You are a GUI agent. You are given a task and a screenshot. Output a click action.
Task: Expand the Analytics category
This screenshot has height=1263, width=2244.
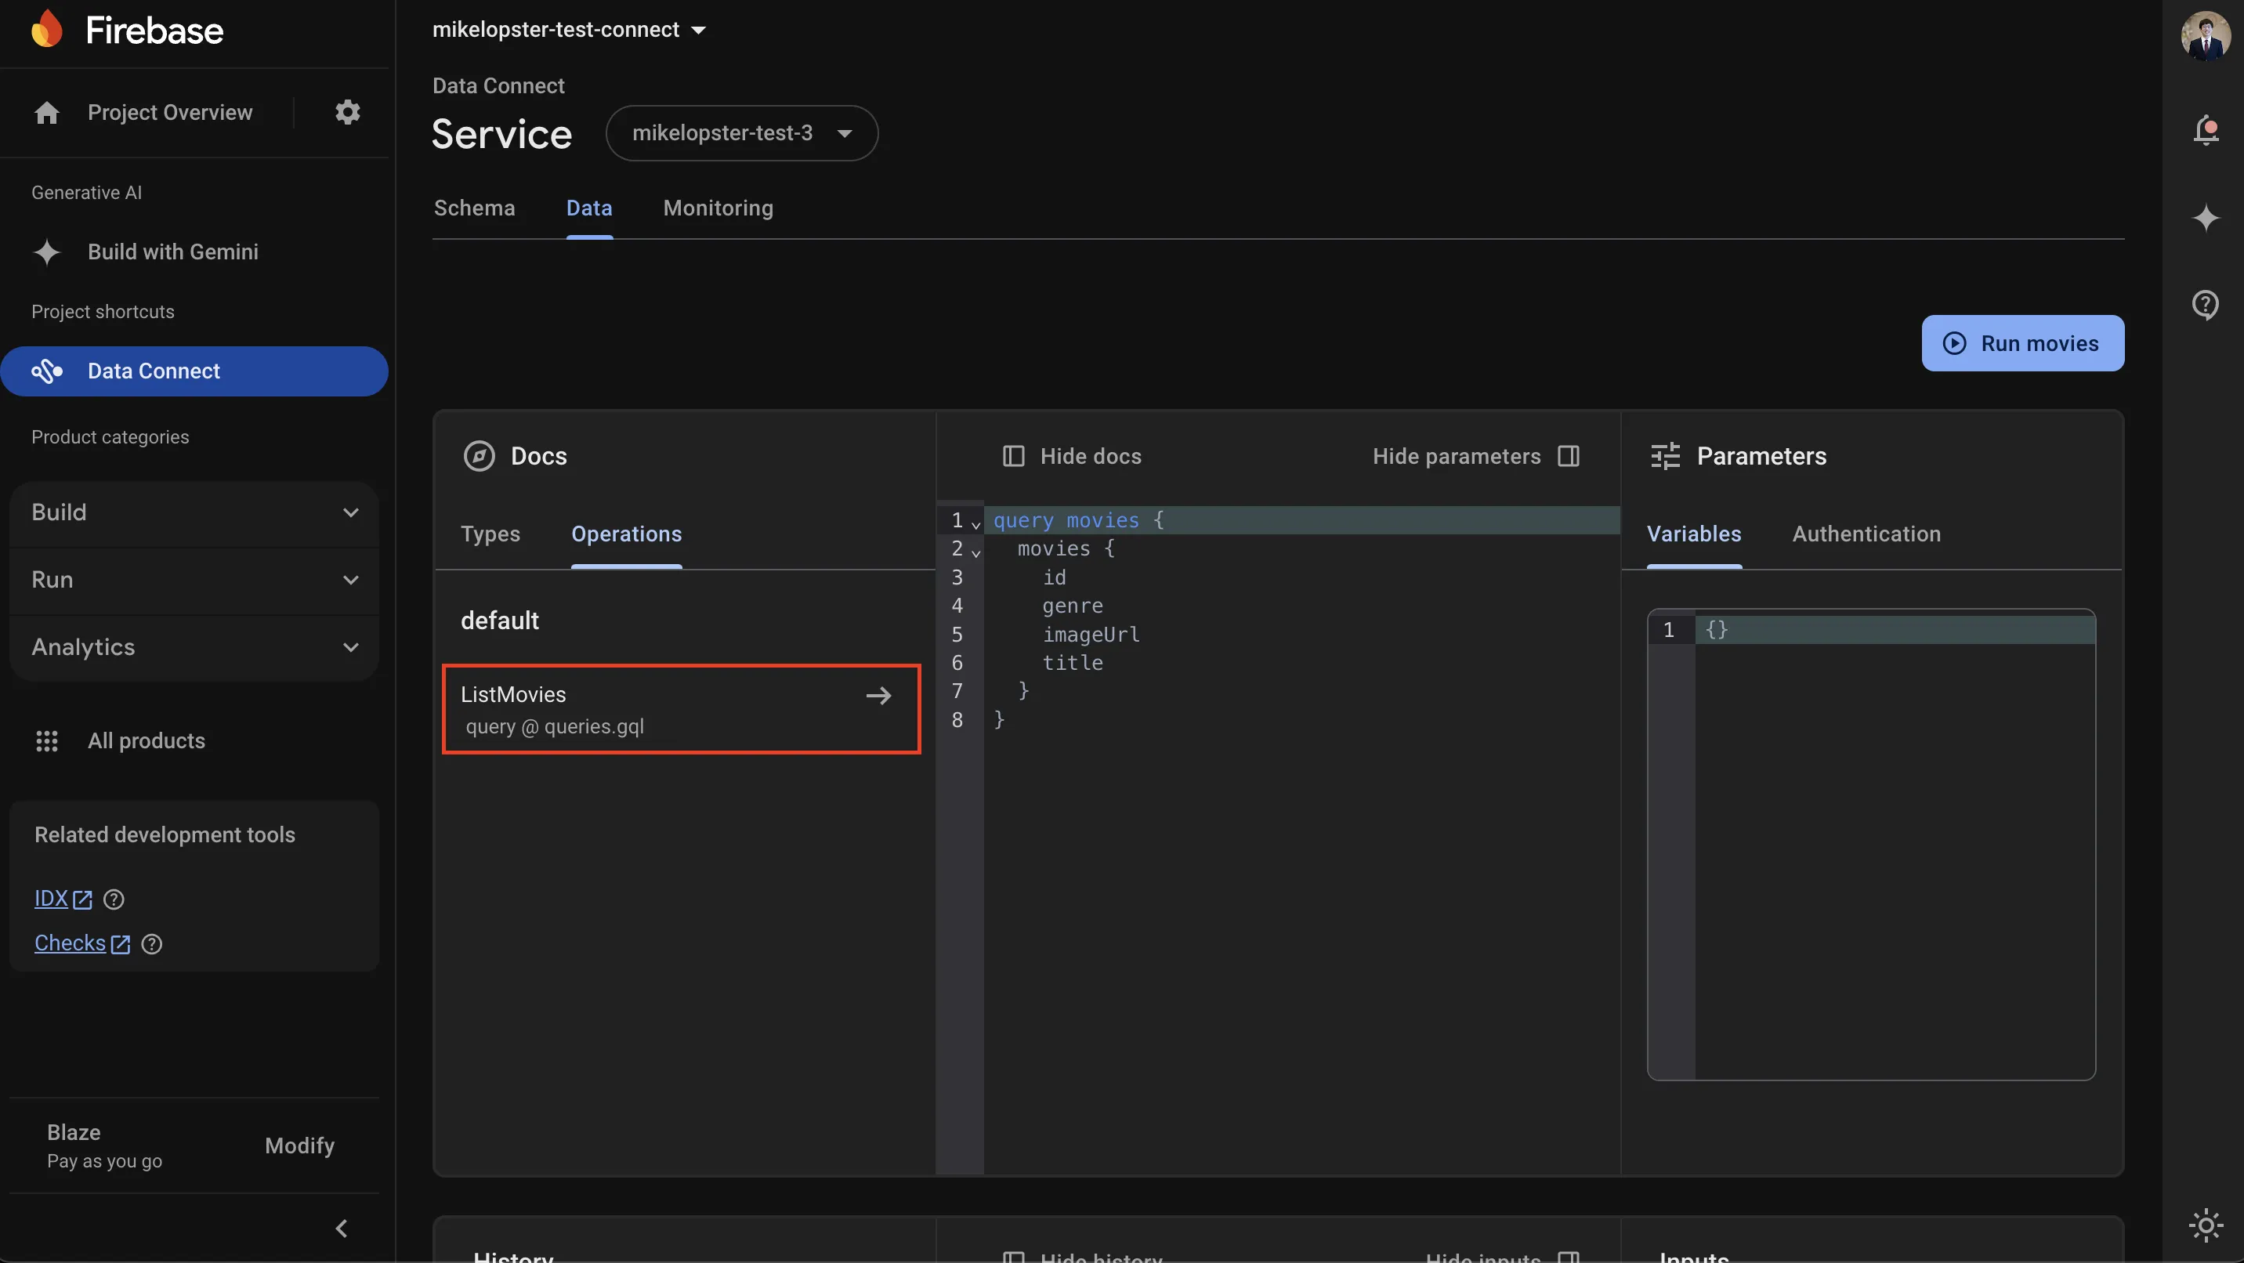[194, 647]
